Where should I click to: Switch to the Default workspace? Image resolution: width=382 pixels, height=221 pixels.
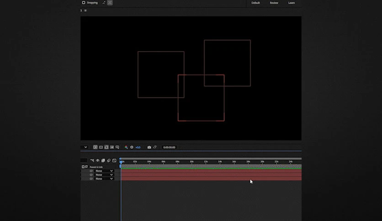click(x=255, y=3)
